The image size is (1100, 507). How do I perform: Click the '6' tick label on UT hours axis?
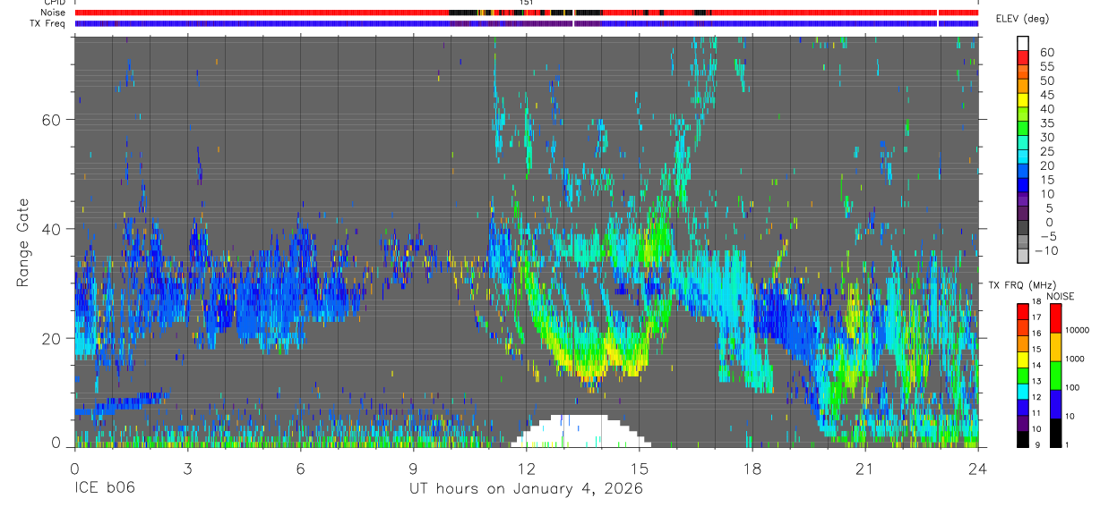pos(300,468)
